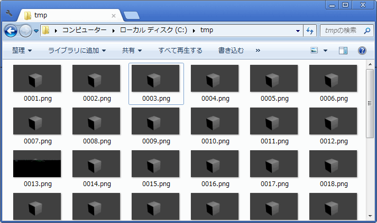
Task: Go forward with the Forward arrow button
Action: (25, 31)
